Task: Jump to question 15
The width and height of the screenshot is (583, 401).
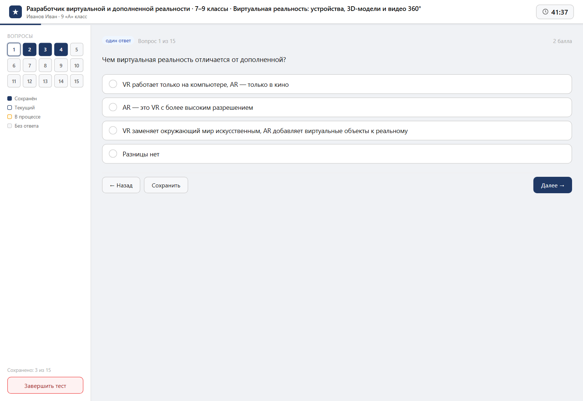Action: click(77, 81)
